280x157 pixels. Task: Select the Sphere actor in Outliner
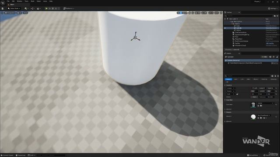(238, 30)
